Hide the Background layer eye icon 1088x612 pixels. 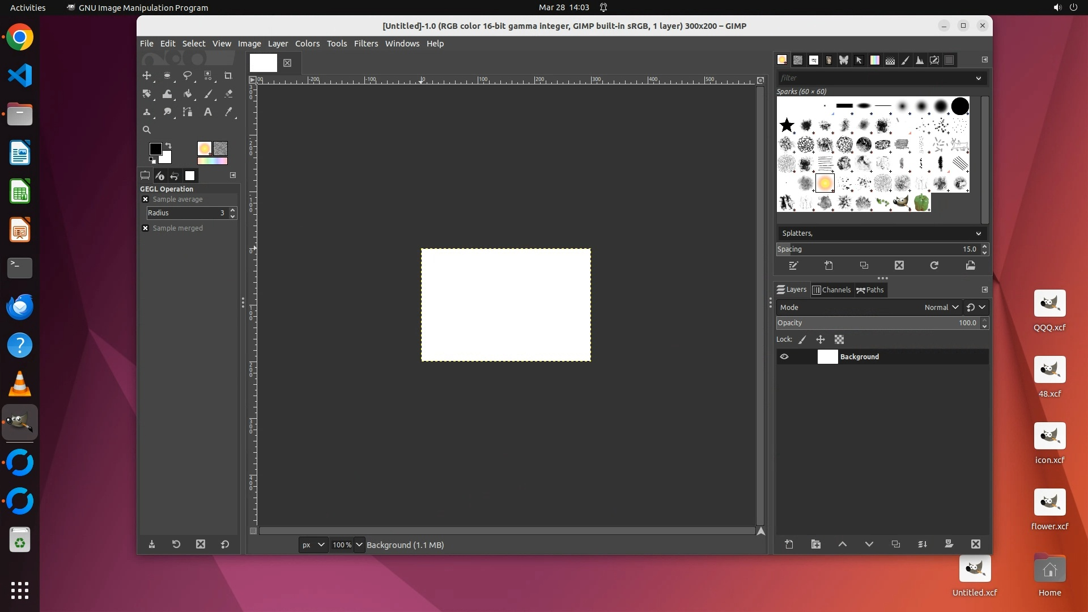[784, 357]
